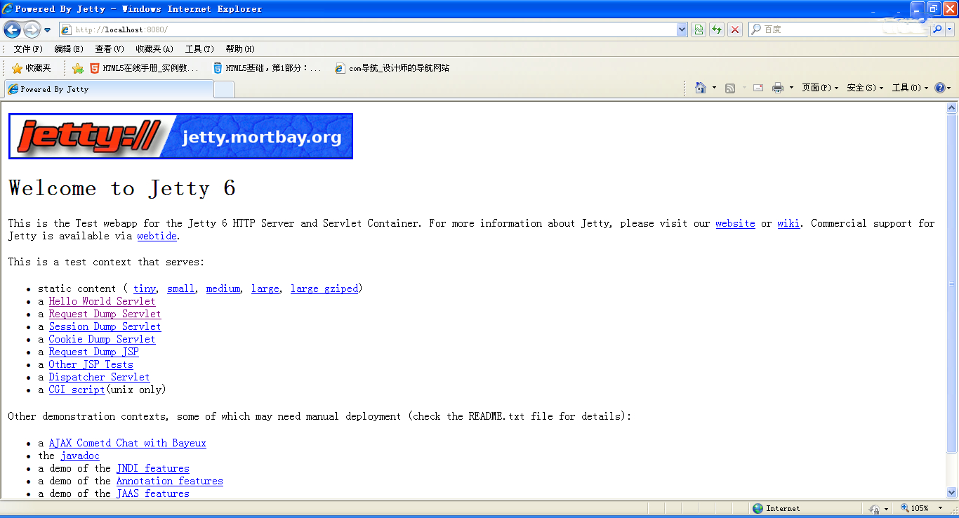
Task: Open the Request Dump JSP link
Action: coord(93,352)
